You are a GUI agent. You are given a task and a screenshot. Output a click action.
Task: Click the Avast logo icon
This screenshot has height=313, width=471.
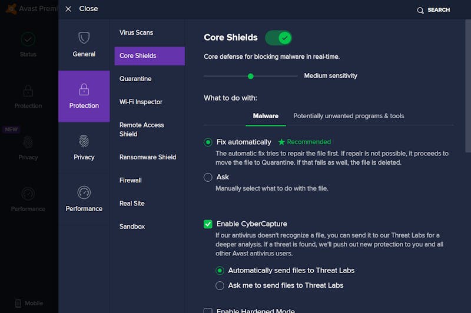pos(11,9)
